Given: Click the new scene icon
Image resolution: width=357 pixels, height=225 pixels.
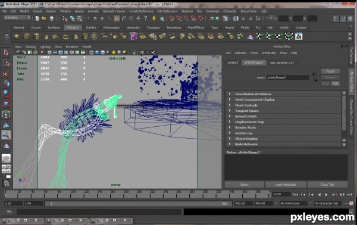Looking at the screenshot, I should (37, 18).
